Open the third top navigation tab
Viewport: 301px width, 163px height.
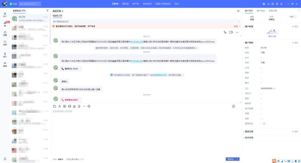click(135, 4)
